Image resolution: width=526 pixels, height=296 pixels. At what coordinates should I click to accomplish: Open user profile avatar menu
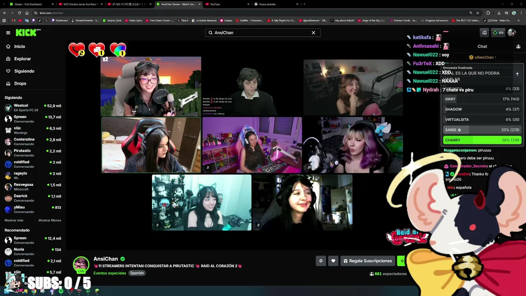coord(512,32)
